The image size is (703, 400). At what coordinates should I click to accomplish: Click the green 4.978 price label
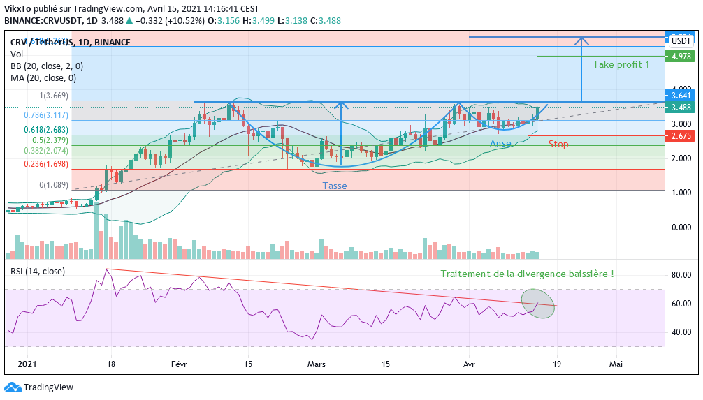click(x=681, y=57)
